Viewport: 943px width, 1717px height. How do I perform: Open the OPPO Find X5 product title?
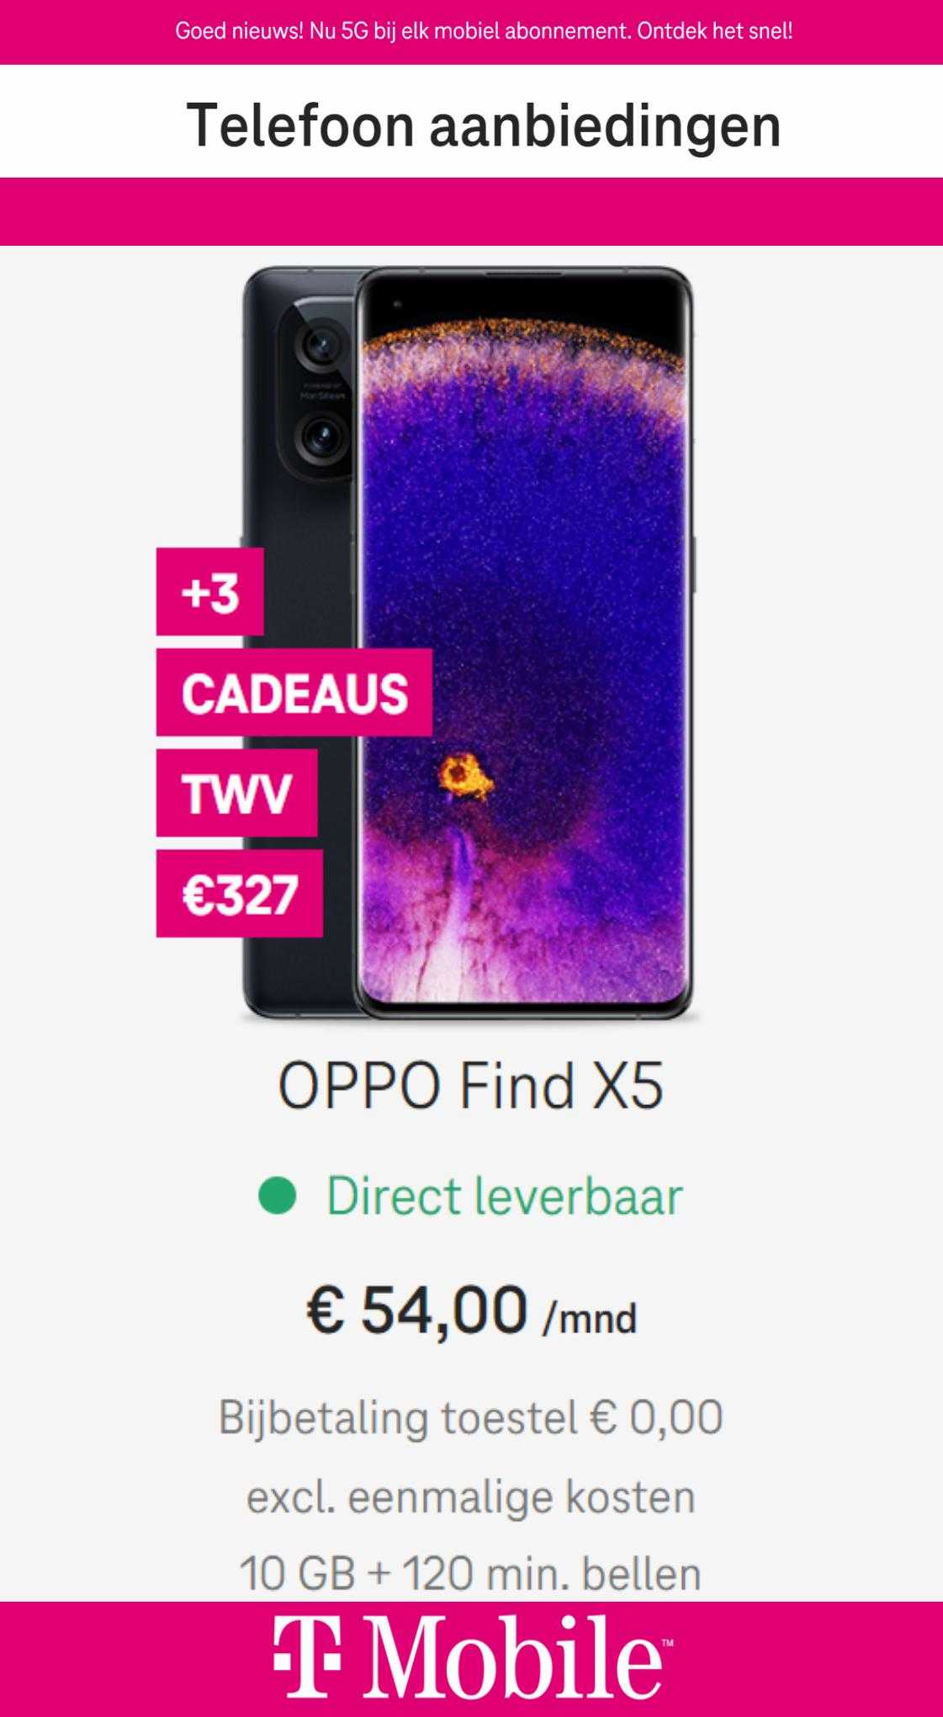[x=471, y=1085]
